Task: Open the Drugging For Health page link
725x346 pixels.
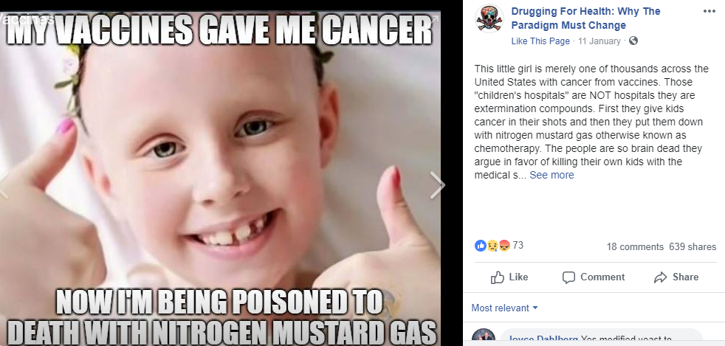Action: tap(585, 18)
